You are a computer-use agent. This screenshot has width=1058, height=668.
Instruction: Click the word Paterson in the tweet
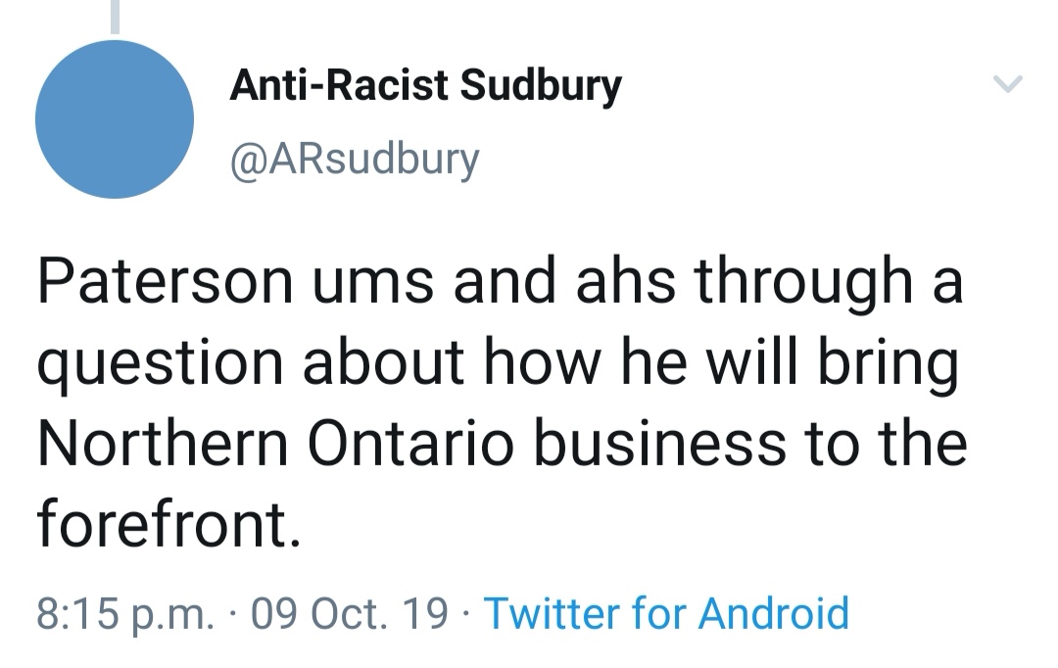click(x=165, y=282)
